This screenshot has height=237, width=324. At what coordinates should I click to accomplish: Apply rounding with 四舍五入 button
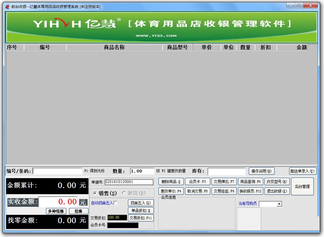[x=141, y=203]
